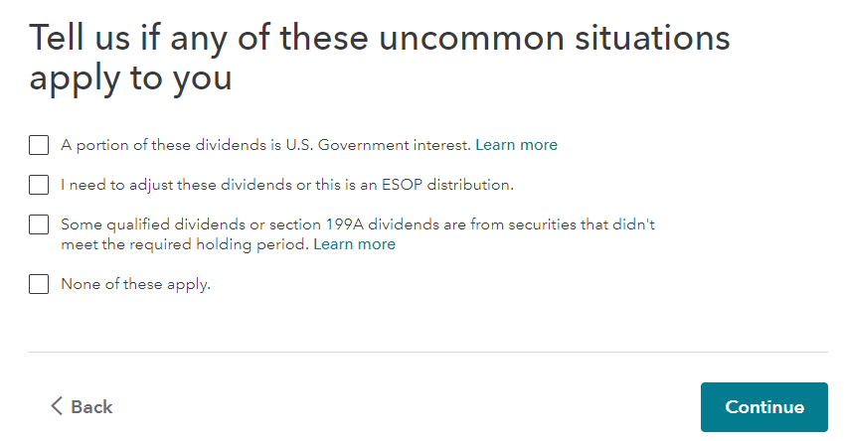844x441 pixels.
Task: Check the U.S. Government interest checkbox
Action: 39,145
